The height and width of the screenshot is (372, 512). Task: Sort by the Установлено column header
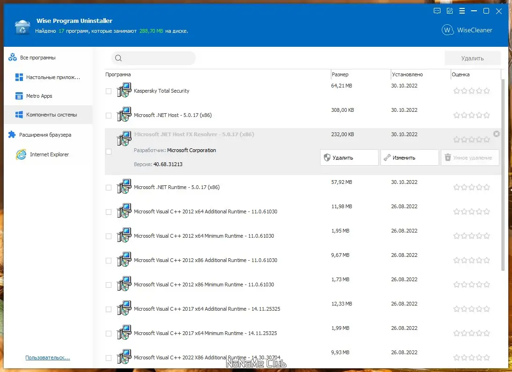click(407, 74)
